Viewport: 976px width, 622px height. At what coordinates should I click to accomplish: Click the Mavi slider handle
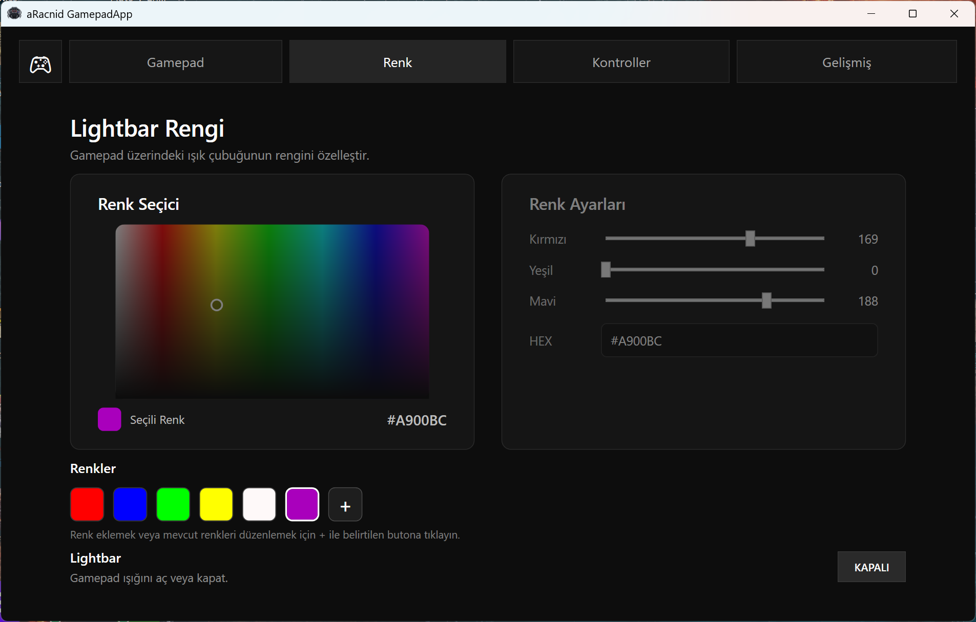pos(766,301)
